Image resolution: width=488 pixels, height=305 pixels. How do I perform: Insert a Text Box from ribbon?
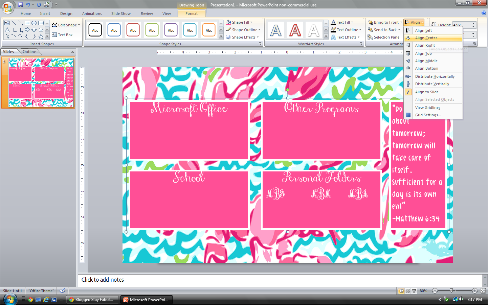pos(62,35)
